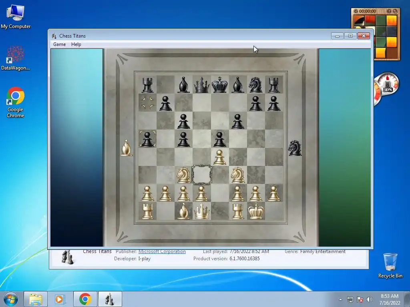The image size is (410, 307).
Task: Click the captured black knight beside the board
Action: tap(295, 148)
